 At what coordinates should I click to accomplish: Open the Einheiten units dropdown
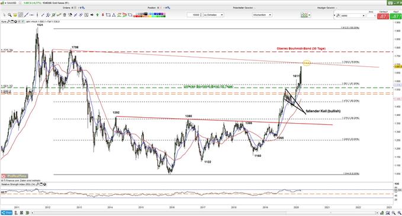click(213, 15)
